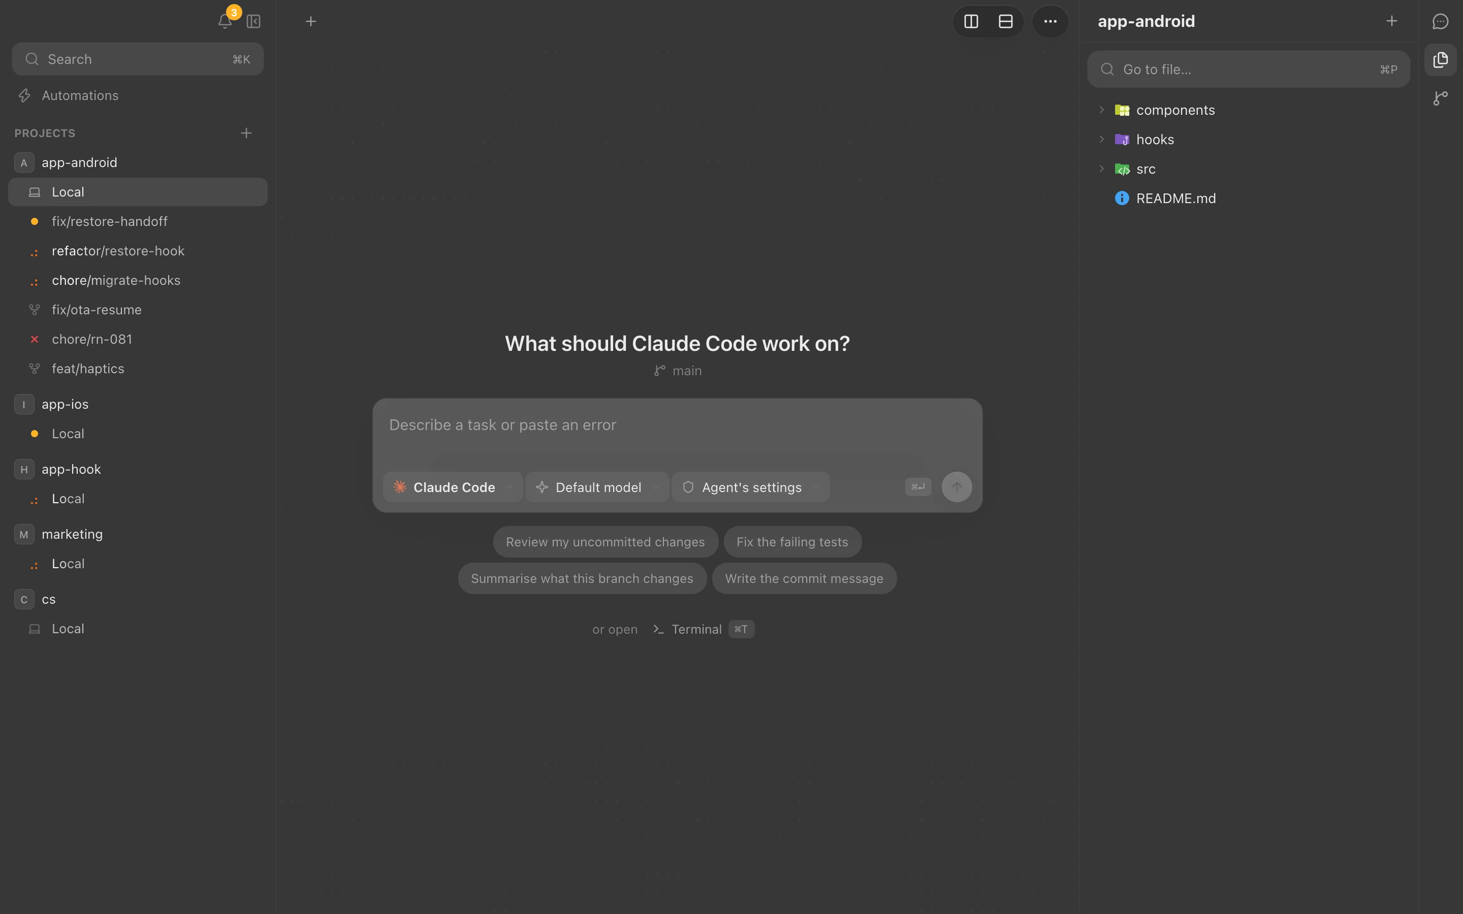Select the feat/haptics branch
The height and width of the screenshot is (914, 1463).
point(138,369)
